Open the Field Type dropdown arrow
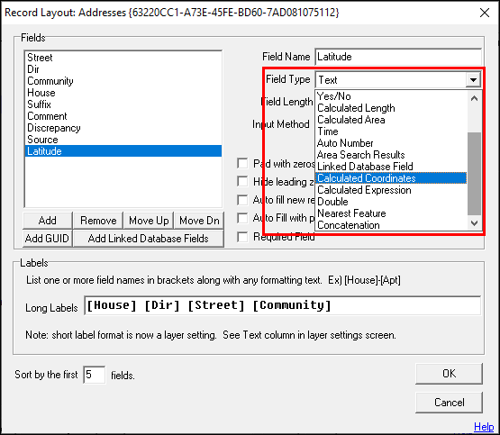Image resolution: width=500 pixels, height=435 pixels. [x=473, y=79]
